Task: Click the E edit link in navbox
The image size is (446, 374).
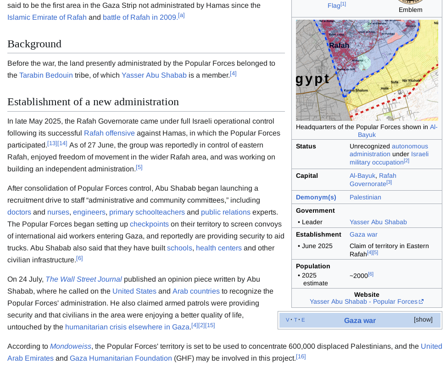Action: [303, 320]
